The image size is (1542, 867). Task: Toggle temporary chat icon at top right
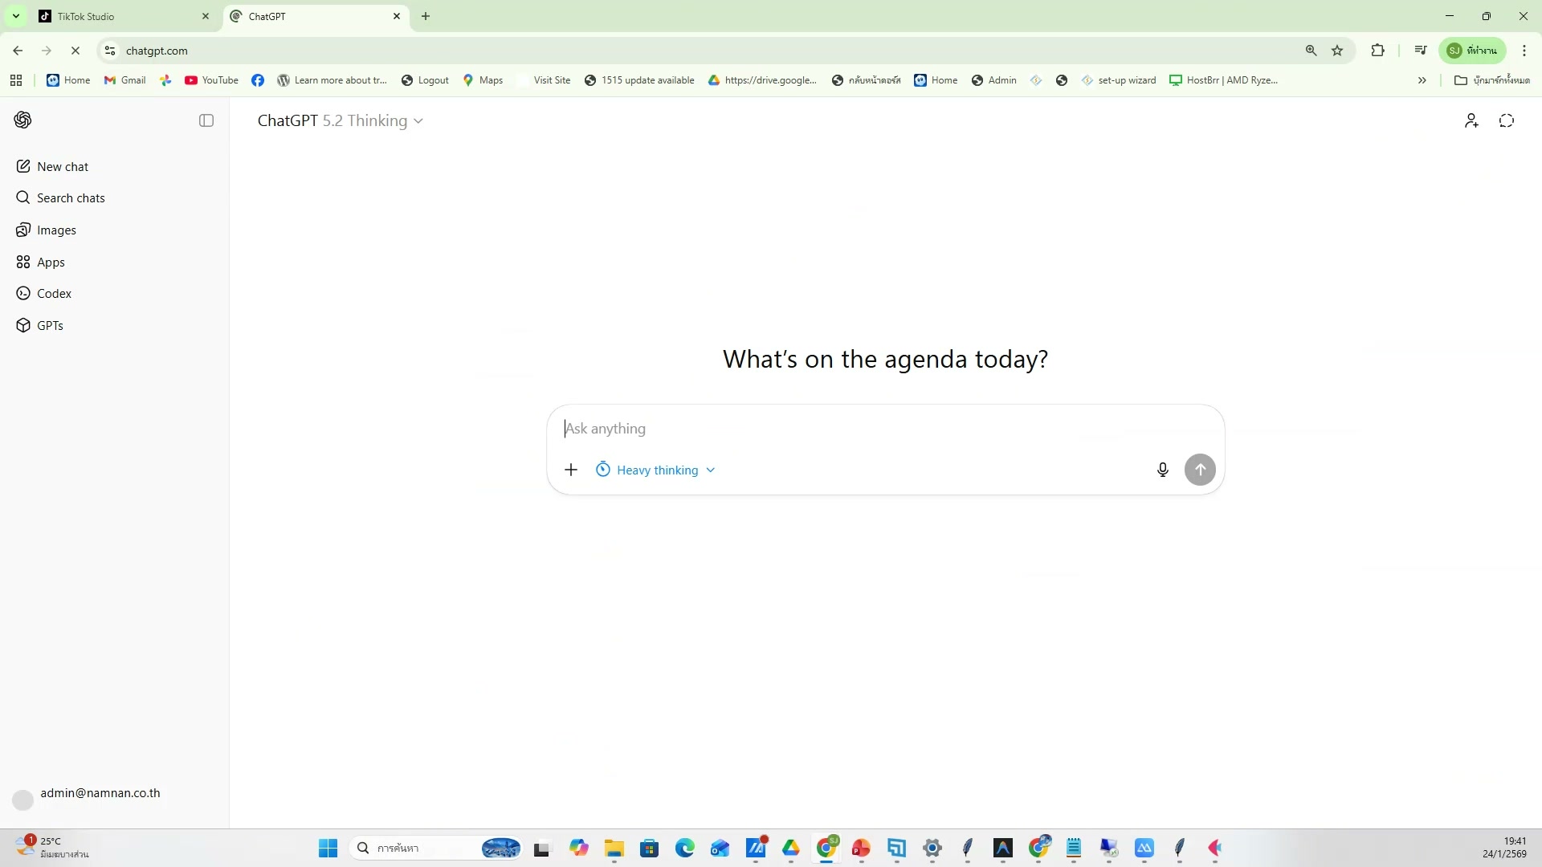pyautogui.click(x=1507, y=121)
